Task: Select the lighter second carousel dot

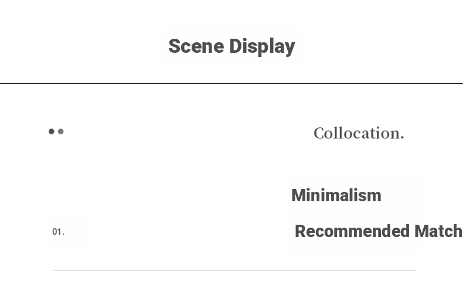Action: tap(61, 131)
